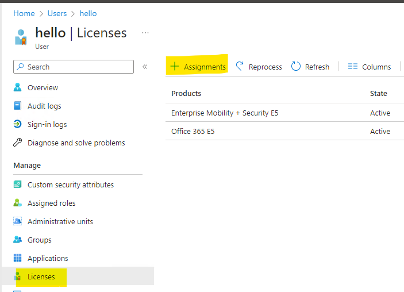The height and width of the screenshot is (292, 404).
Task: Click the Administrative units icon
Action: click(x=17, y=221)
